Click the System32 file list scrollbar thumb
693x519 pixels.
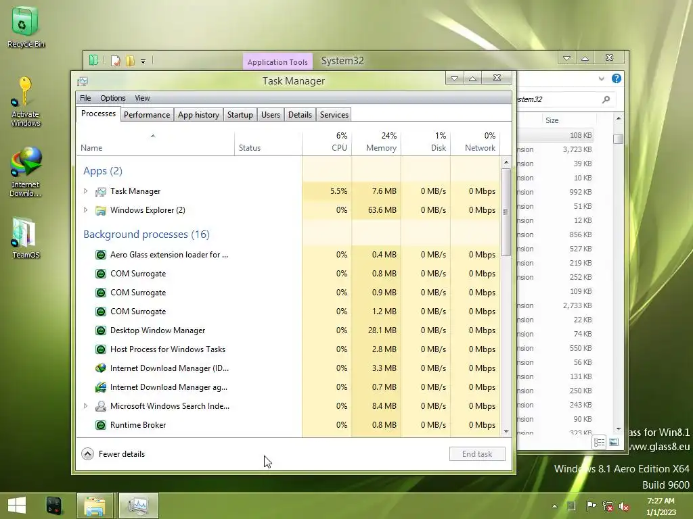[619, 139]
